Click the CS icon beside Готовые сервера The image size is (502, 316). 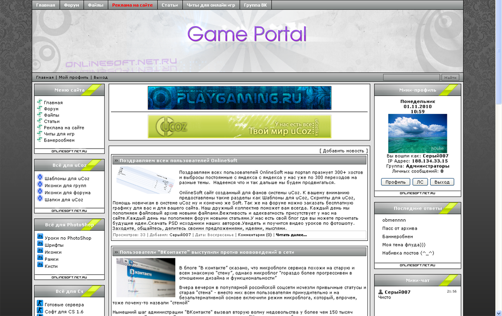(x=40, y=303)
